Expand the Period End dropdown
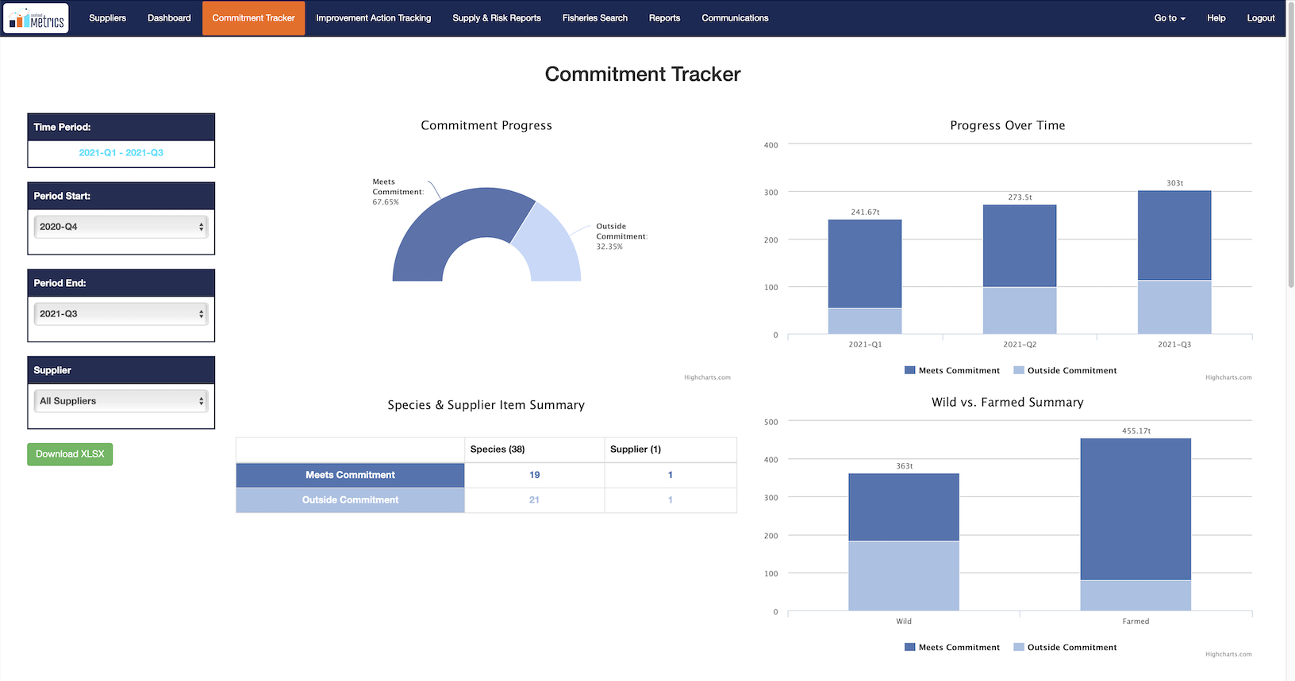The height and width of the screenshot is (681, 1295). [x=121, y=314]
